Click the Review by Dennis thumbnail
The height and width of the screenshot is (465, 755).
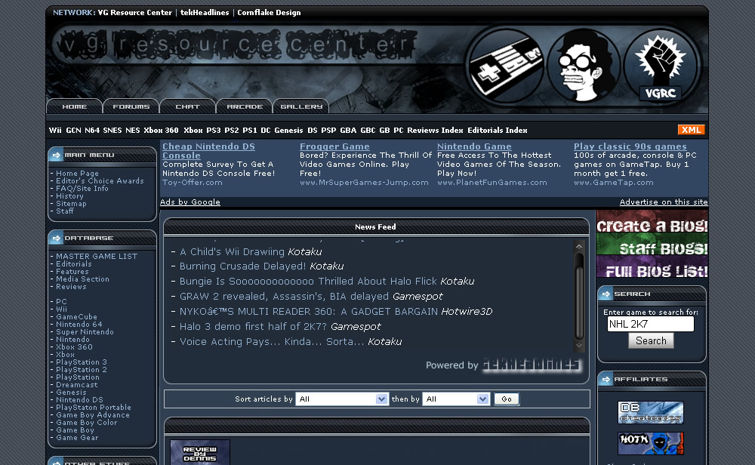coord(200,452)
